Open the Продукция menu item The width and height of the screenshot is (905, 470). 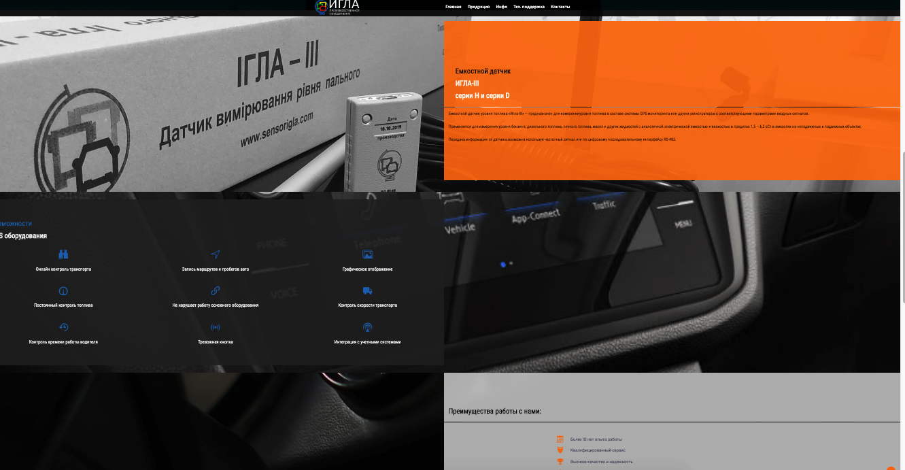click(x=479, y=7)
